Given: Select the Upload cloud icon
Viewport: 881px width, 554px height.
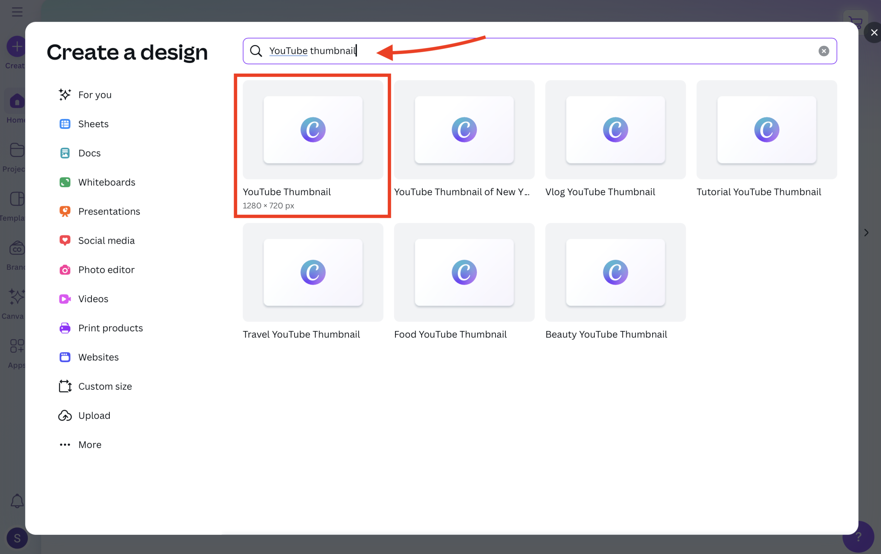Looking at the screenshot, I should 65,416.
